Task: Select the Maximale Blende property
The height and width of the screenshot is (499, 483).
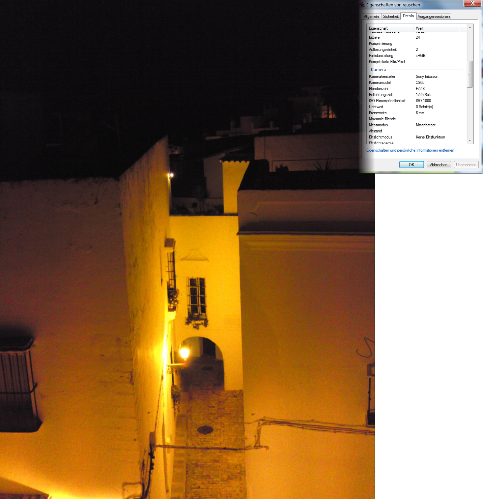Action: pyautogui.click(x=382, y=119)
